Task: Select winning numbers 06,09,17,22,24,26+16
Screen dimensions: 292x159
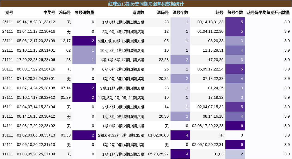Action: pos(36,69)
